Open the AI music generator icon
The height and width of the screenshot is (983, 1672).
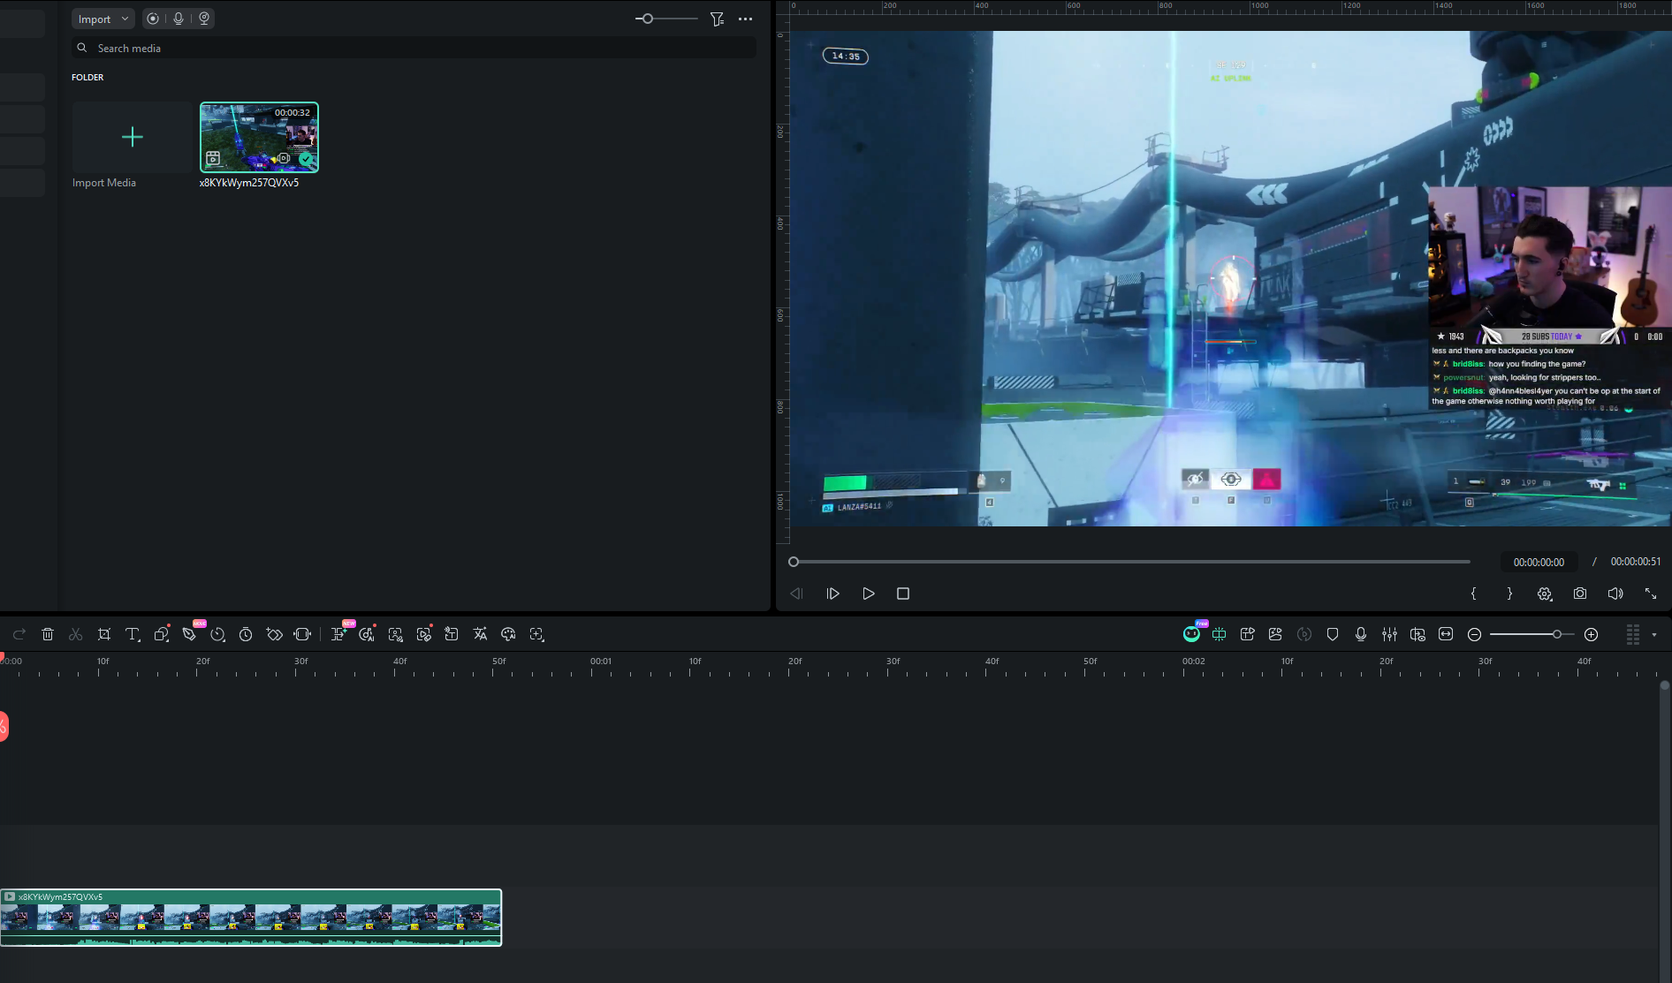367,634
